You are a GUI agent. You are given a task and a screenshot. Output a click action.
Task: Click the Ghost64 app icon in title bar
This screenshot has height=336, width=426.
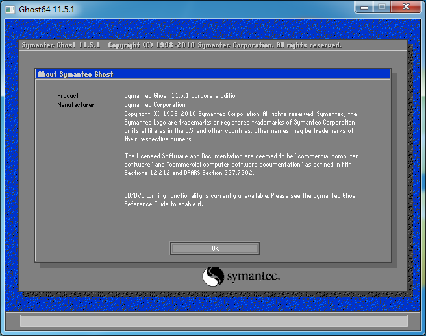(x=11, y=9)
